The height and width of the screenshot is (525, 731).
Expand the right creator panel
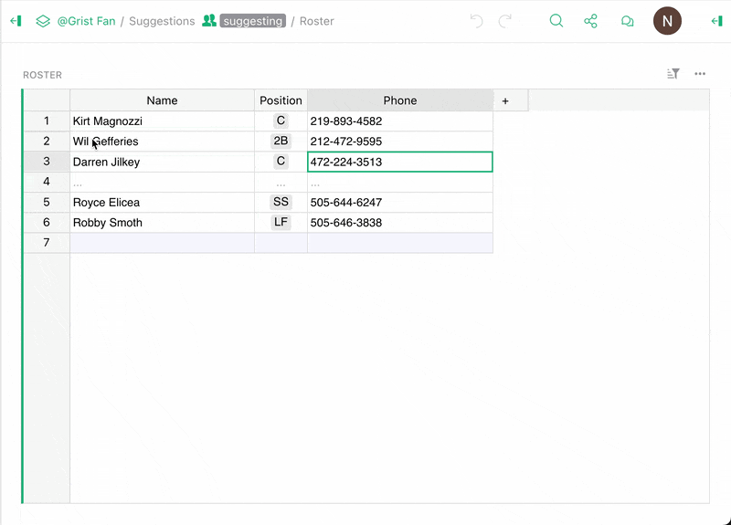[x=717, y=21]
